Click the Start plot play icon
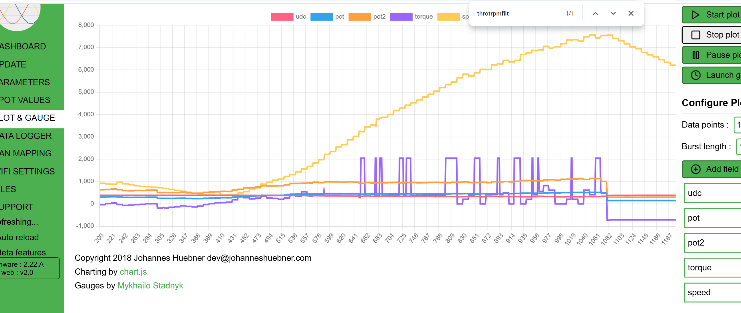741x313 pixels. pyautogui.click(x=695, y=15)
